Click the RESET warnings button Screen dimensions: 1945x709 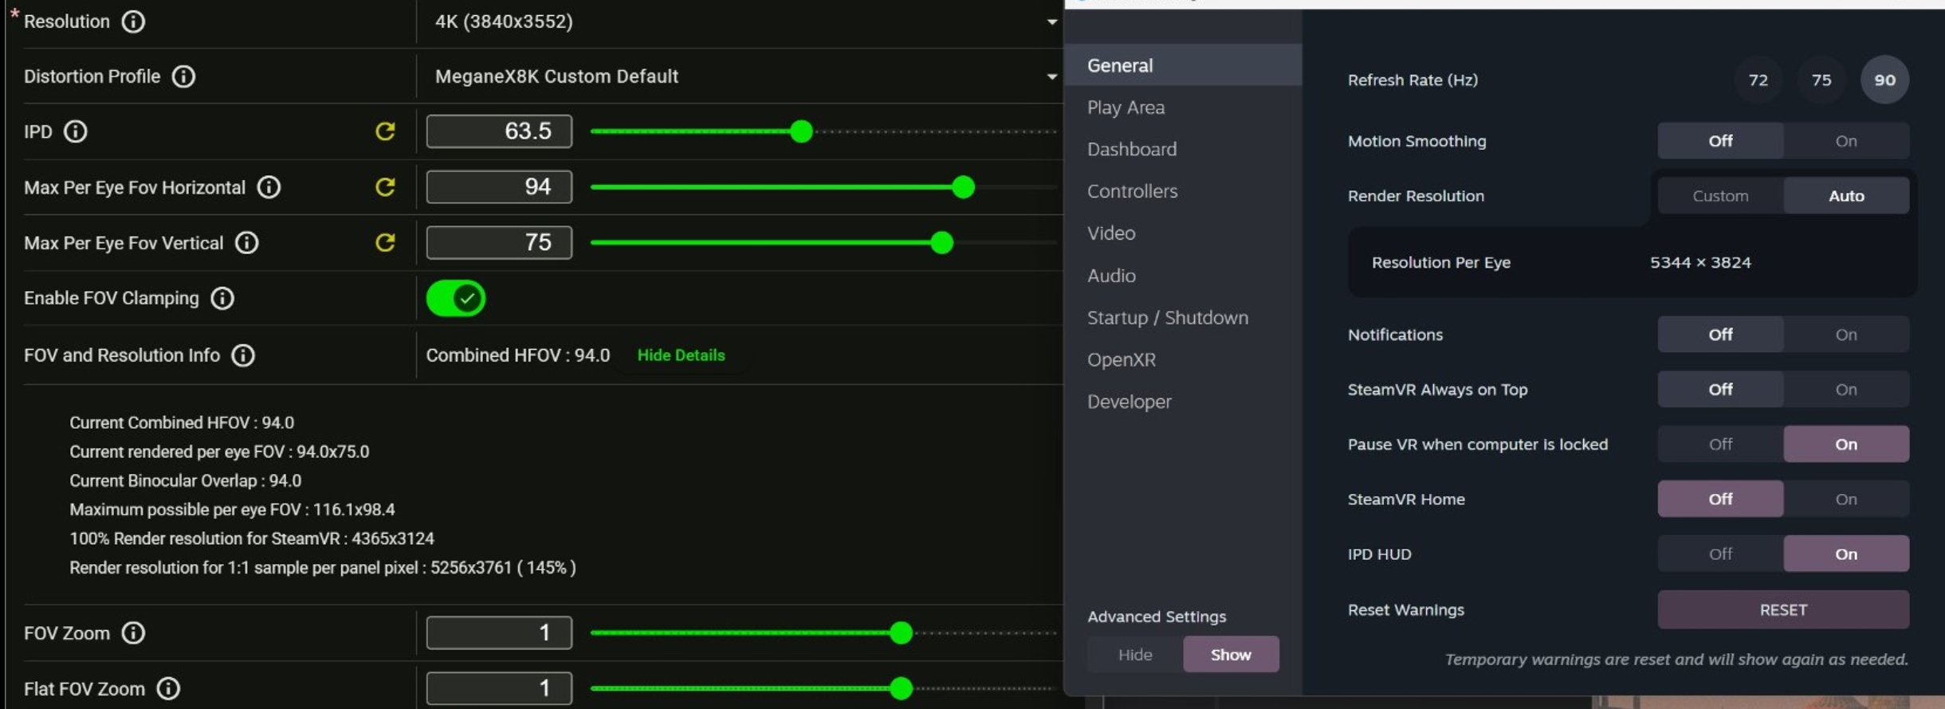[x=1783, y=610]
